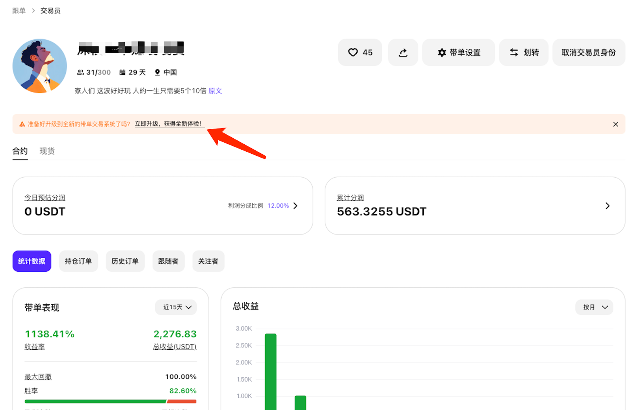Viewport: 630px width, 410px height.
Task: Click the orange warning icon in banner
Action: 22,124
